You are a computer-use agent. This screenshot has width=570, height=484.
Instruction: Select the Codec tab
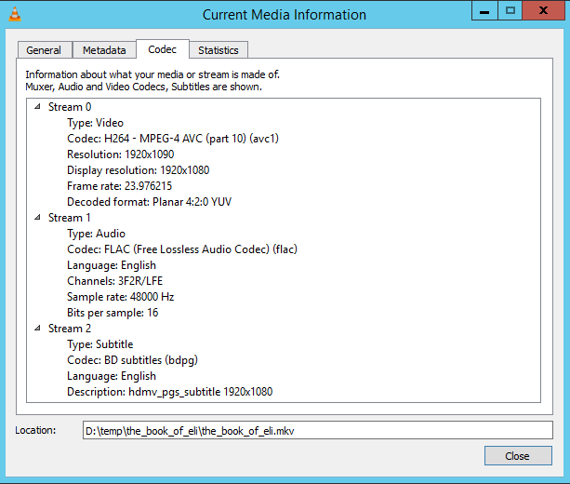pyautogui.click(x=163, y=49)
